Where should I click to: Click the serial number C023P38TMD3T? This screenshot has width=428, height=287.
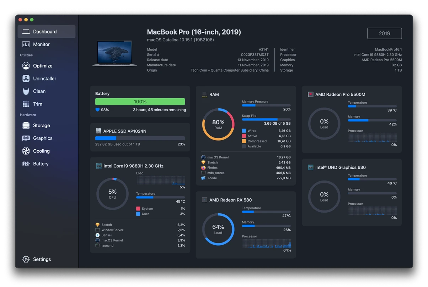pos(255,55)
